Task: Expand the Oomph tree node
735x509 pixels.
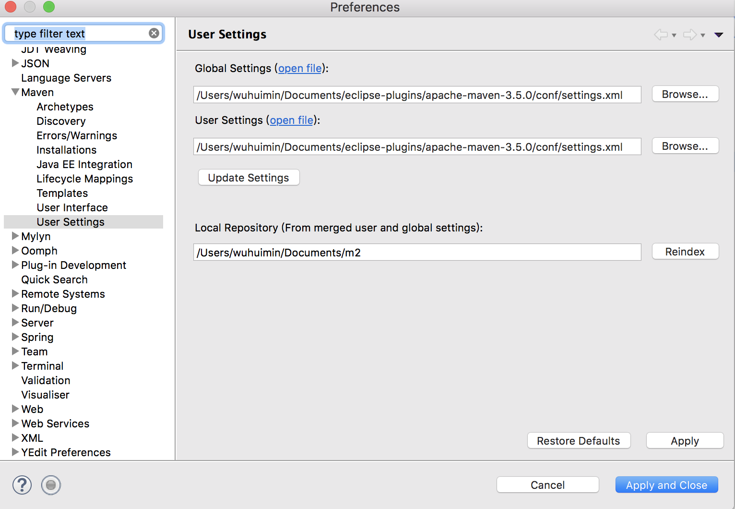Action: pyautogui.click(x=15, y=250)
